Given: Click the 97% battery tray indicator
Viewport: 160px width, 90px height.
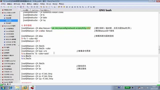Looking at the screenshot, I should [x=127, y=88].
